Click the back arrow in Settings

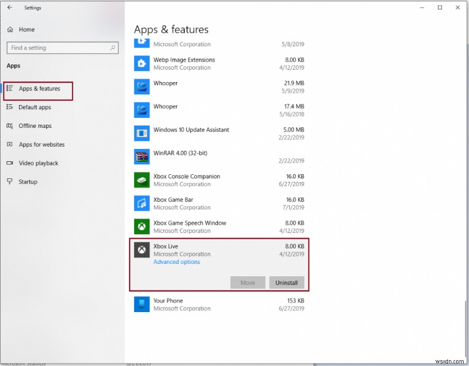9,8
